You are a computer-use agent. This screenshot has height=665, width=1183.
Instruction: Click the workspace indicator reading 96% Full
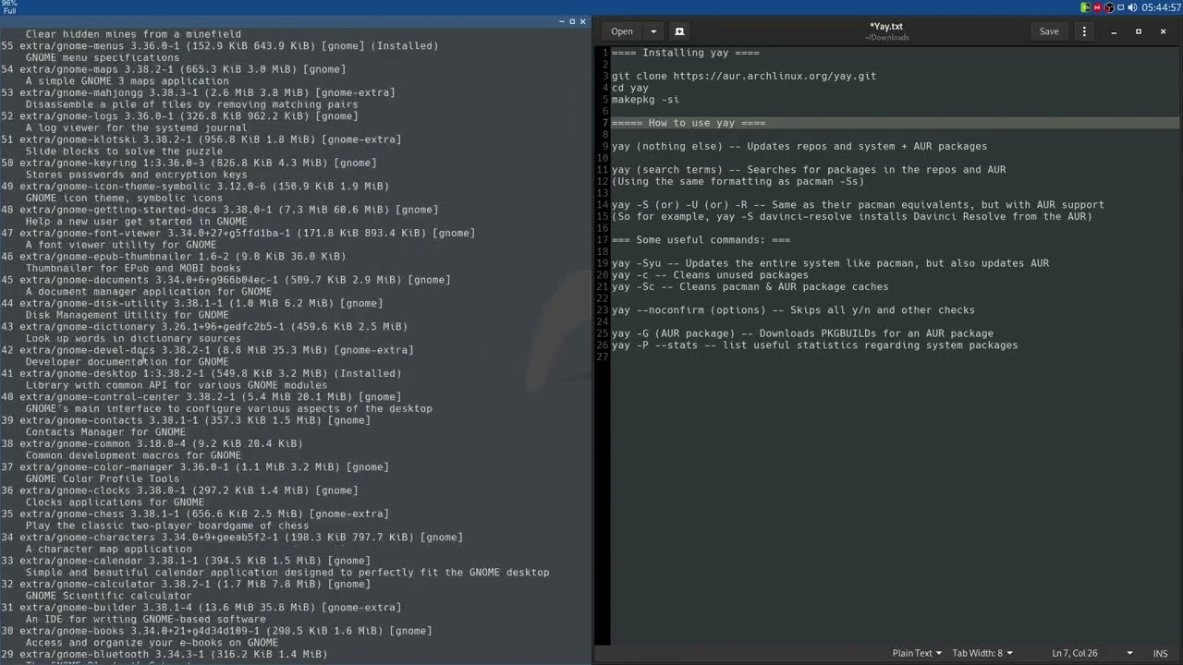(9, 7)
